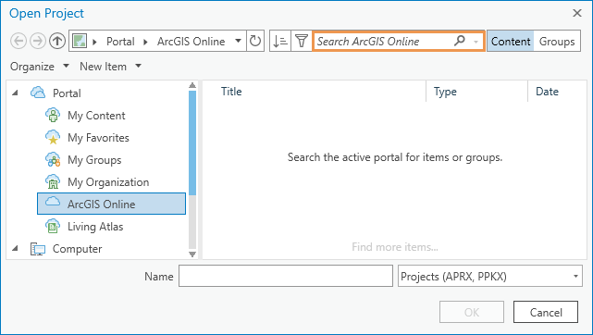This screenshot has height=335, width=593.
Task: Go up one level with Up arrow
Action: pos(57,41)
